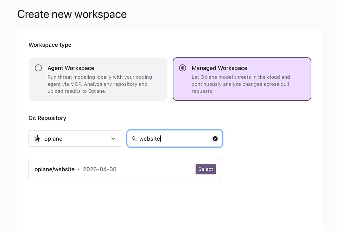Click the Managed Workspace description text
The height and width of the screenshot is (231, 337).
[241, 84]
